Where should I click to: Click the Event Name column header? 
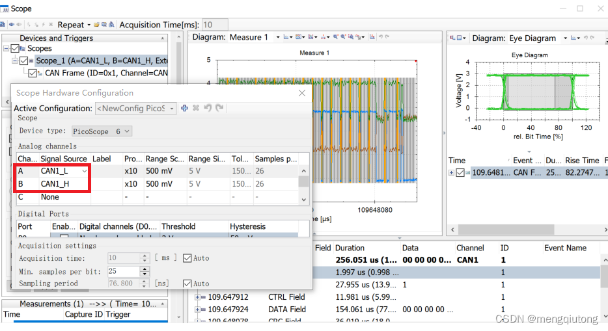click(x=565, y=248)
